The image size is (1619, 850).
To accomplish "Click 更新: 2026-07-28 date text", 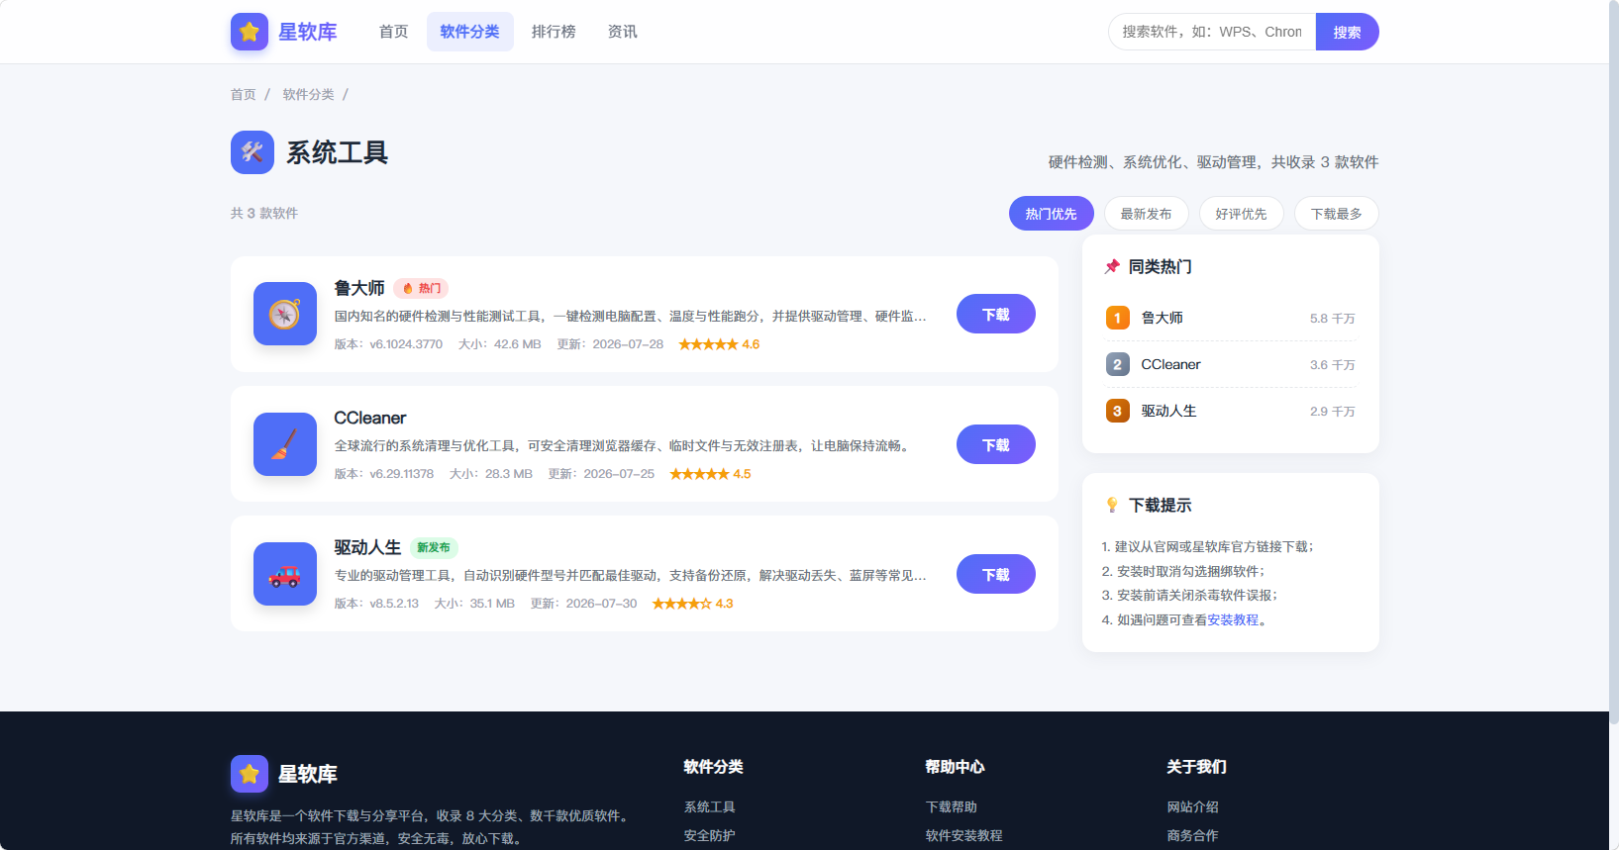I will 610,344.
